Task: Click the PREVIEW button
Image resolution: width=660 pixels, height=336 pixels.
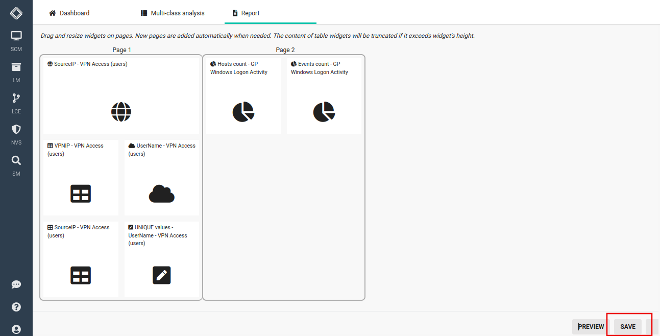Action: 591,327
